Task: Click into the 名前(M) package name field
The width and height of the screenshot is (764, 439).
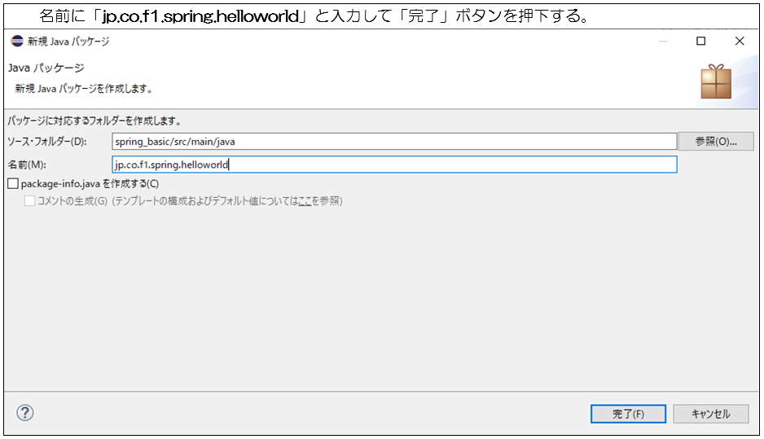Action: pos(394,165)
